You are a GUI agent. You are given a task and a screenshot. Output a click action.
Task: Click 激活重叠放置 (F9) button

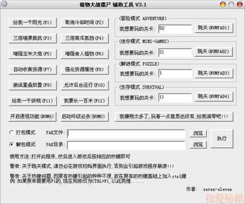(33, 85)
